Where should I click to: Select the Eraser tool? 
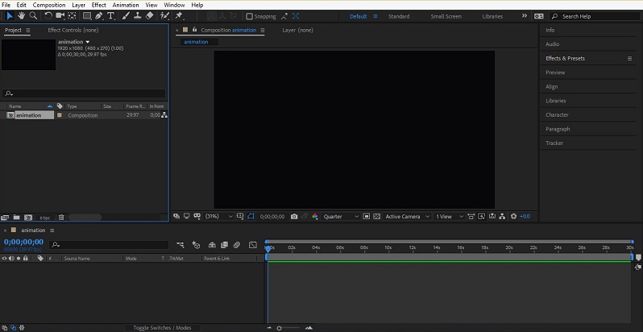click(150, 15)
